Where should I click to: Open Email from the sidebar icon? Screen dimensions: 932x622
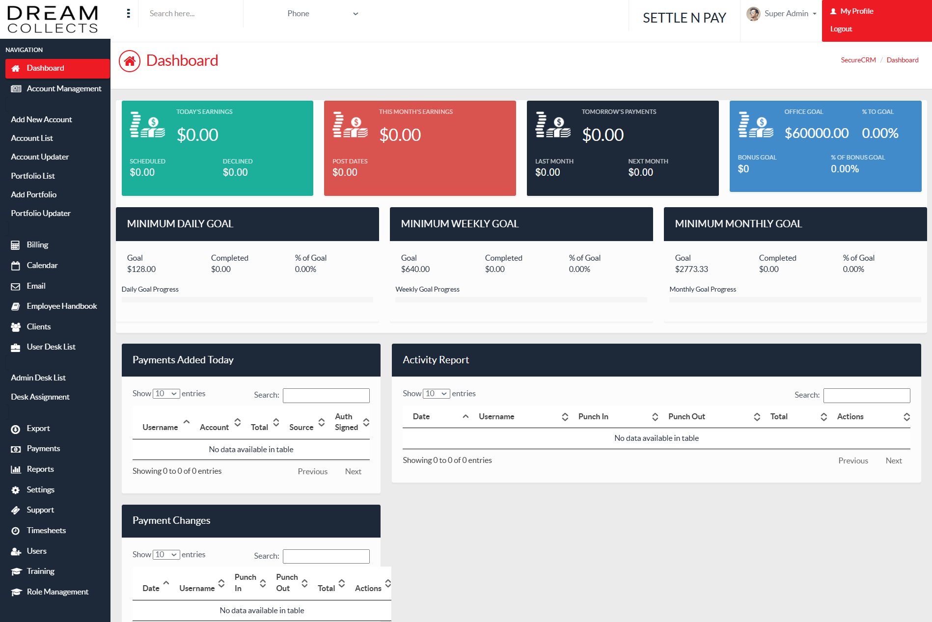click(16, 286)
